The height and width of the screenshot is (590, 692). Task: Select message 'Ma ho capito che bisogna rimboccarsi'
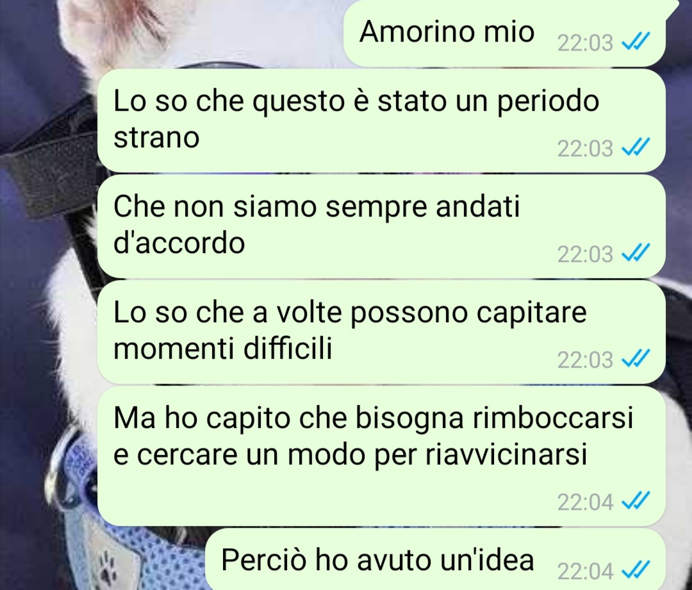(381, 456)
